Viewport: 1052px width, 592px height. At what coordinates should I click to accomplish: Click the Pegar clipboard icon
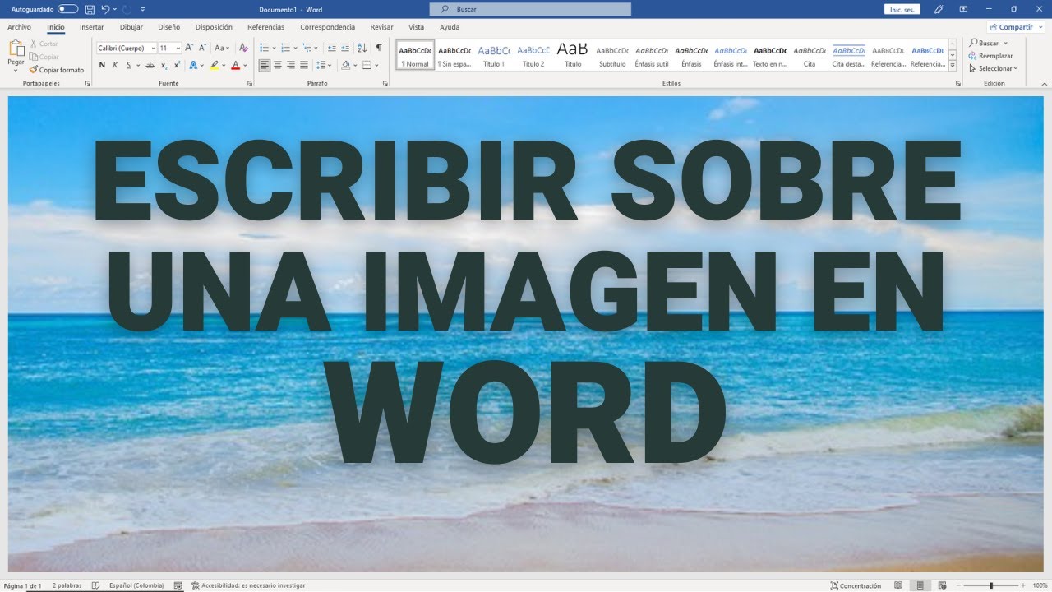(16, 49)
